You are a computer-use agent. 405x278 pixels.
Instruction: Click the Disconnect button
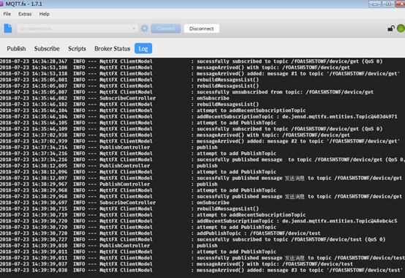[x=202, y=29]
